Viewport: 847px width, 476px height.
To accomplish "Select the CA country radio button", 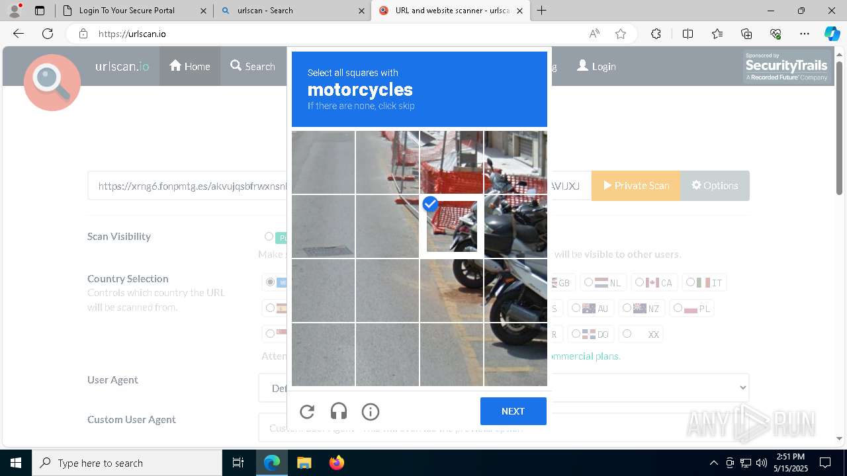I will (x=639, y=282).
